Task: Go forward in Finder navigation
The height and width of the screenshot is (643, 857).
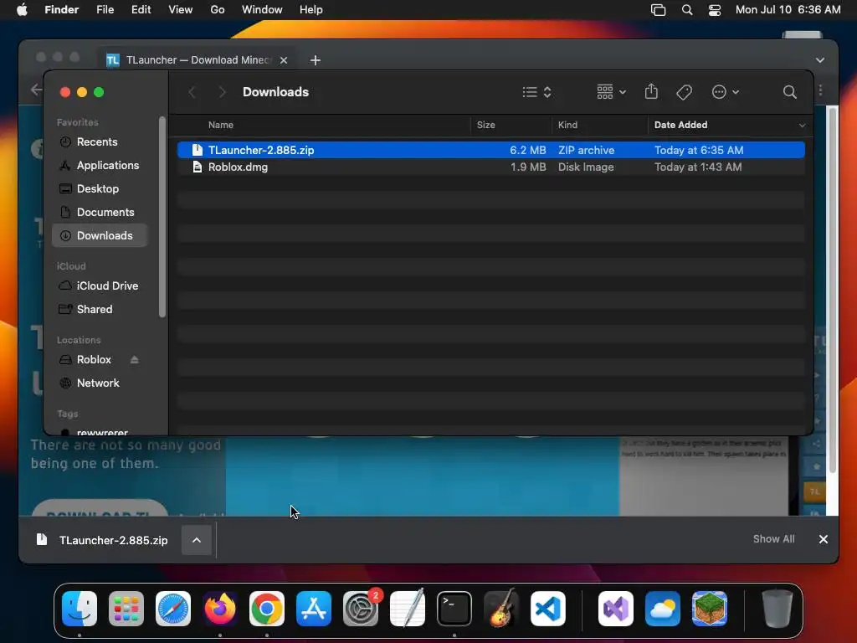Action: (222, 92)
